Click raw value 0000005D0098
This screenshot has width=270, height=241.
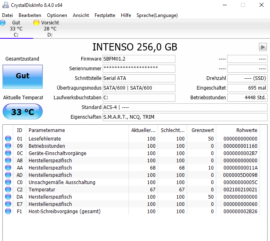point(240,175)
